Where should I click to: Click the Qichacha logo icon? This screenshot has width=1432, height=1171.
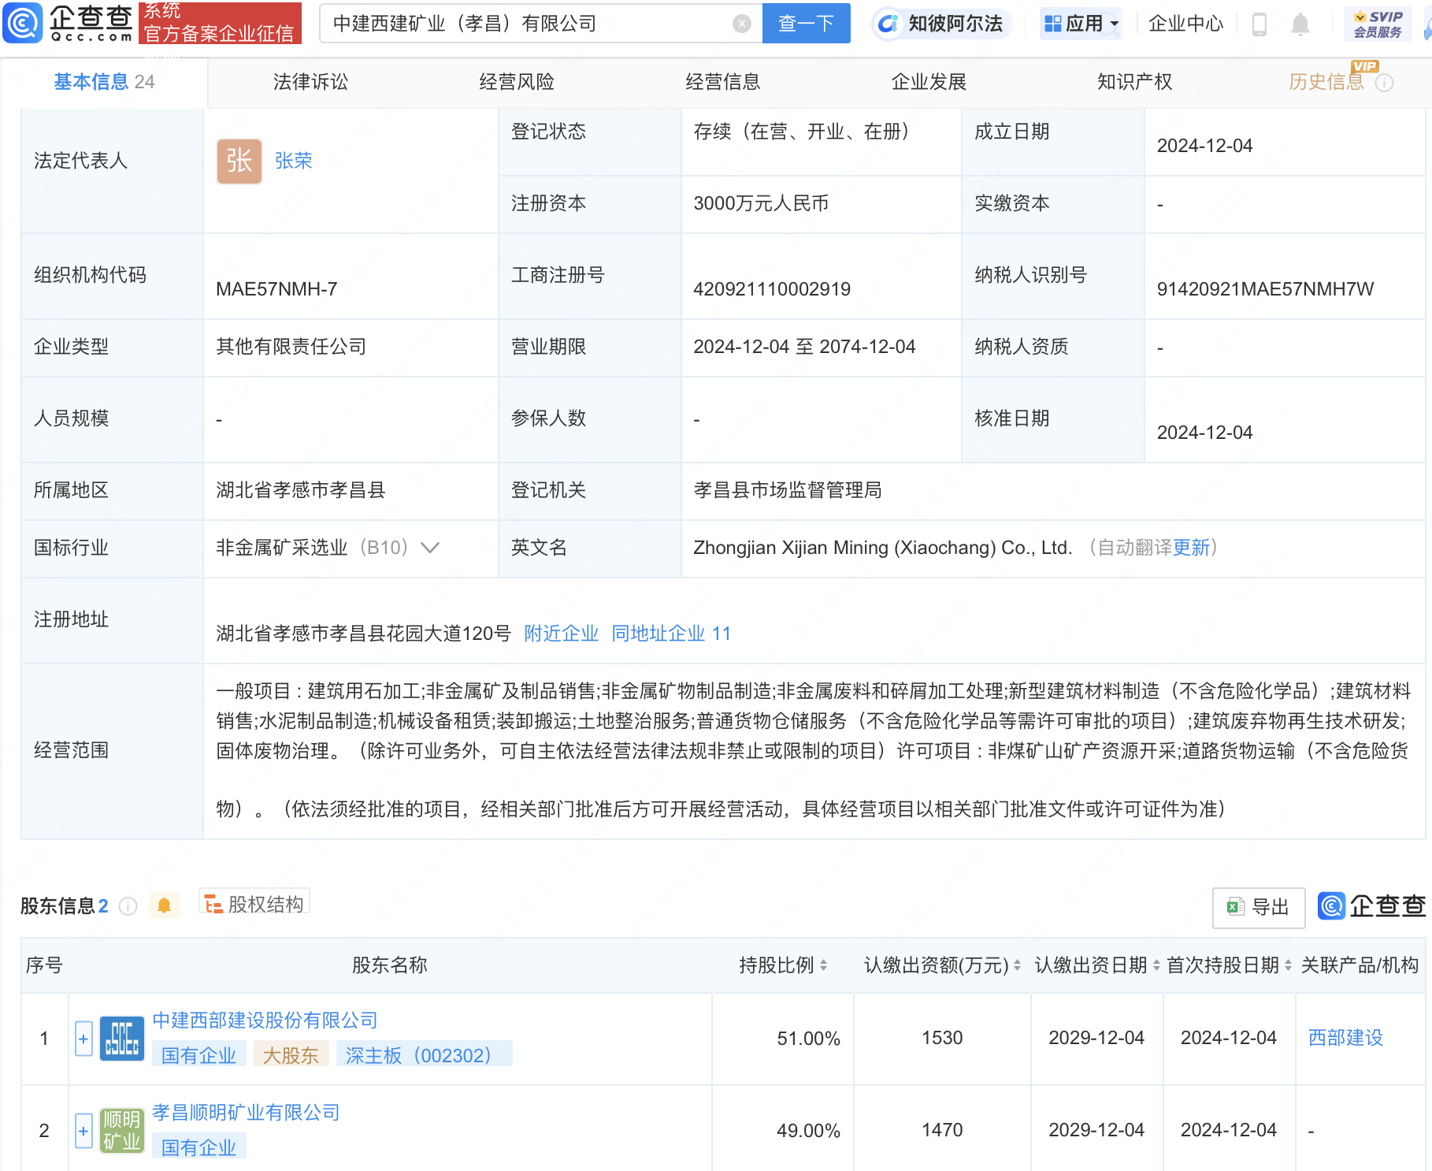click(x=22, y=23)
